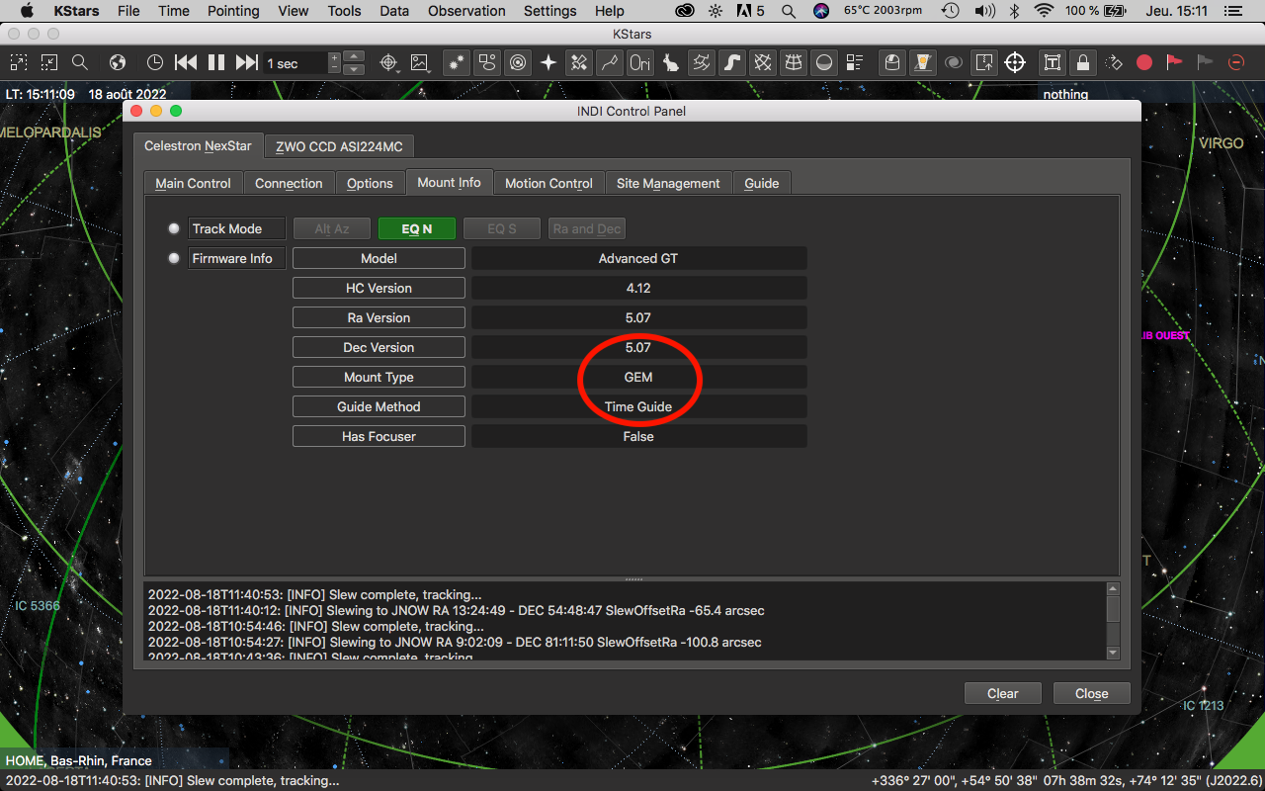Toggle the horizontal coordinate grid icon
The image size is (1265, 791).
coord(793,62)
